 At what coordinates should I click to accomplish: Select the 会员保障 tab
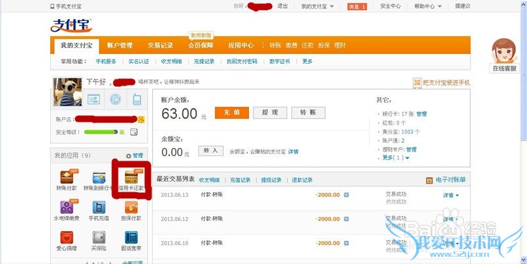click(x=201, y=45)
